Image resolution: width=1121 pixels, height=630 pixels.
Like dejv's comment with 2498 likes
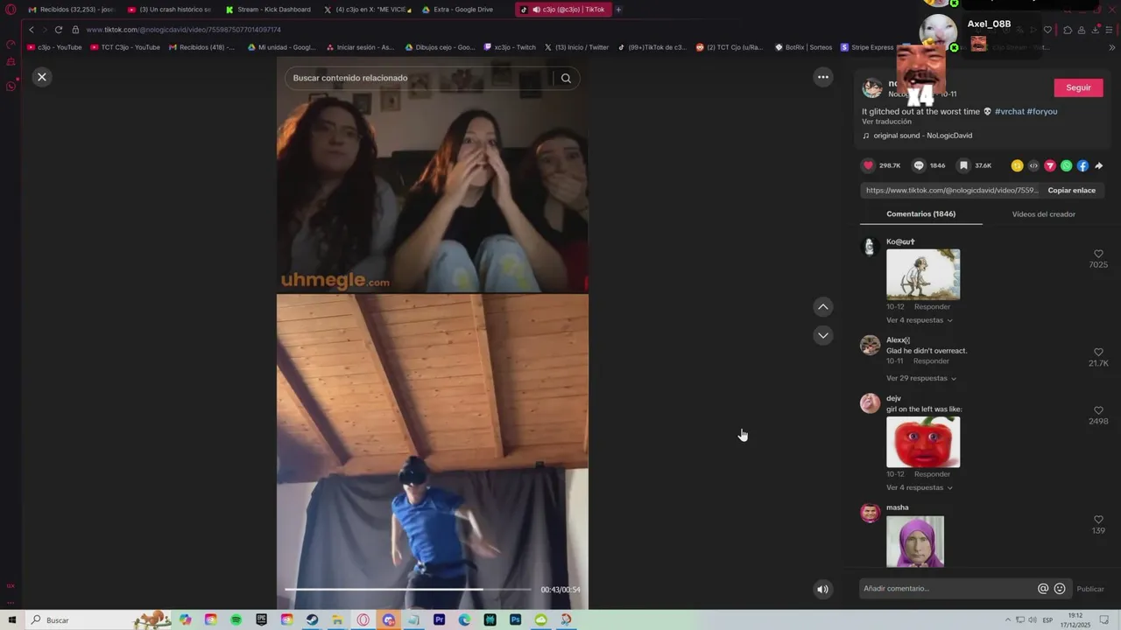coord(1098,410)
